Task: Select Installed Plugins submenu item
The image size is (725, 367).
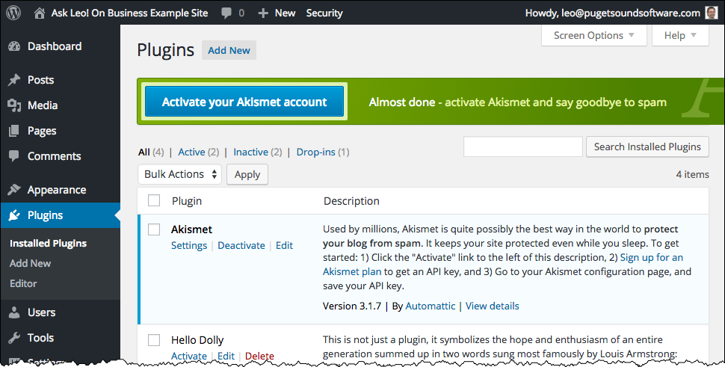Action: 48,244
